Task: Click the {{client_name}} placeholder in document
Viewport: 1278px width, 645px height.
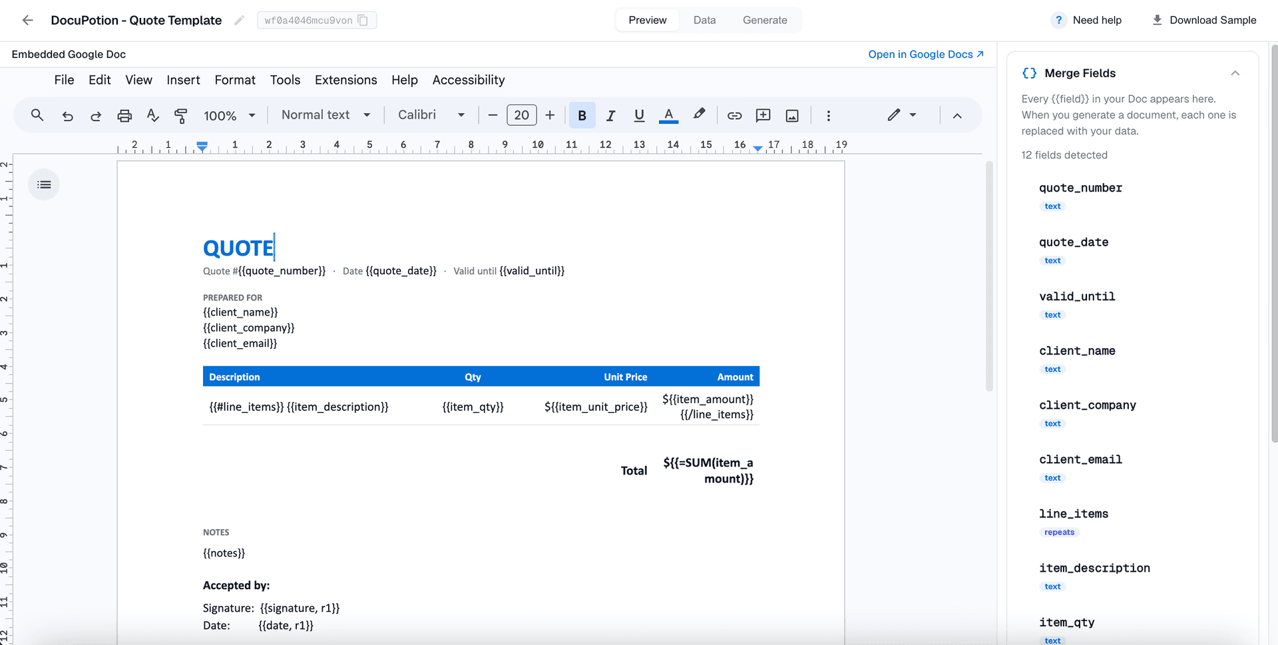Action: tap(240, 312)
